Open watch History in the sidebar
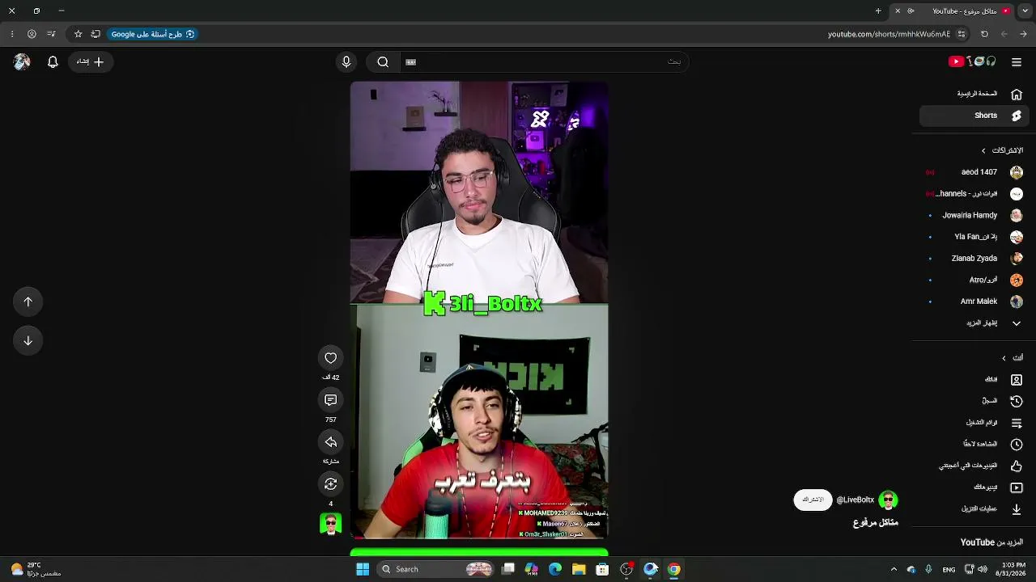Image resolution: width=1036 pixels, height=582 pixels. point(973,401)
